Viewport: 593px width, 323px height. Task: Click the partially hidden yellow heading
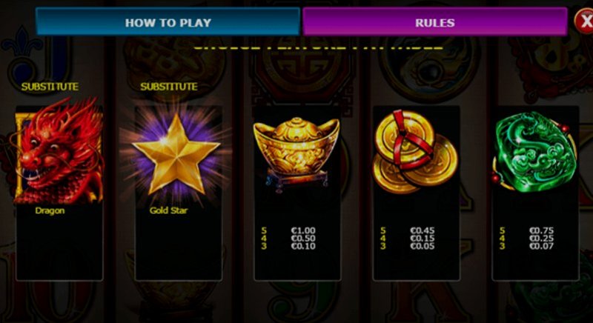(318, 47)
